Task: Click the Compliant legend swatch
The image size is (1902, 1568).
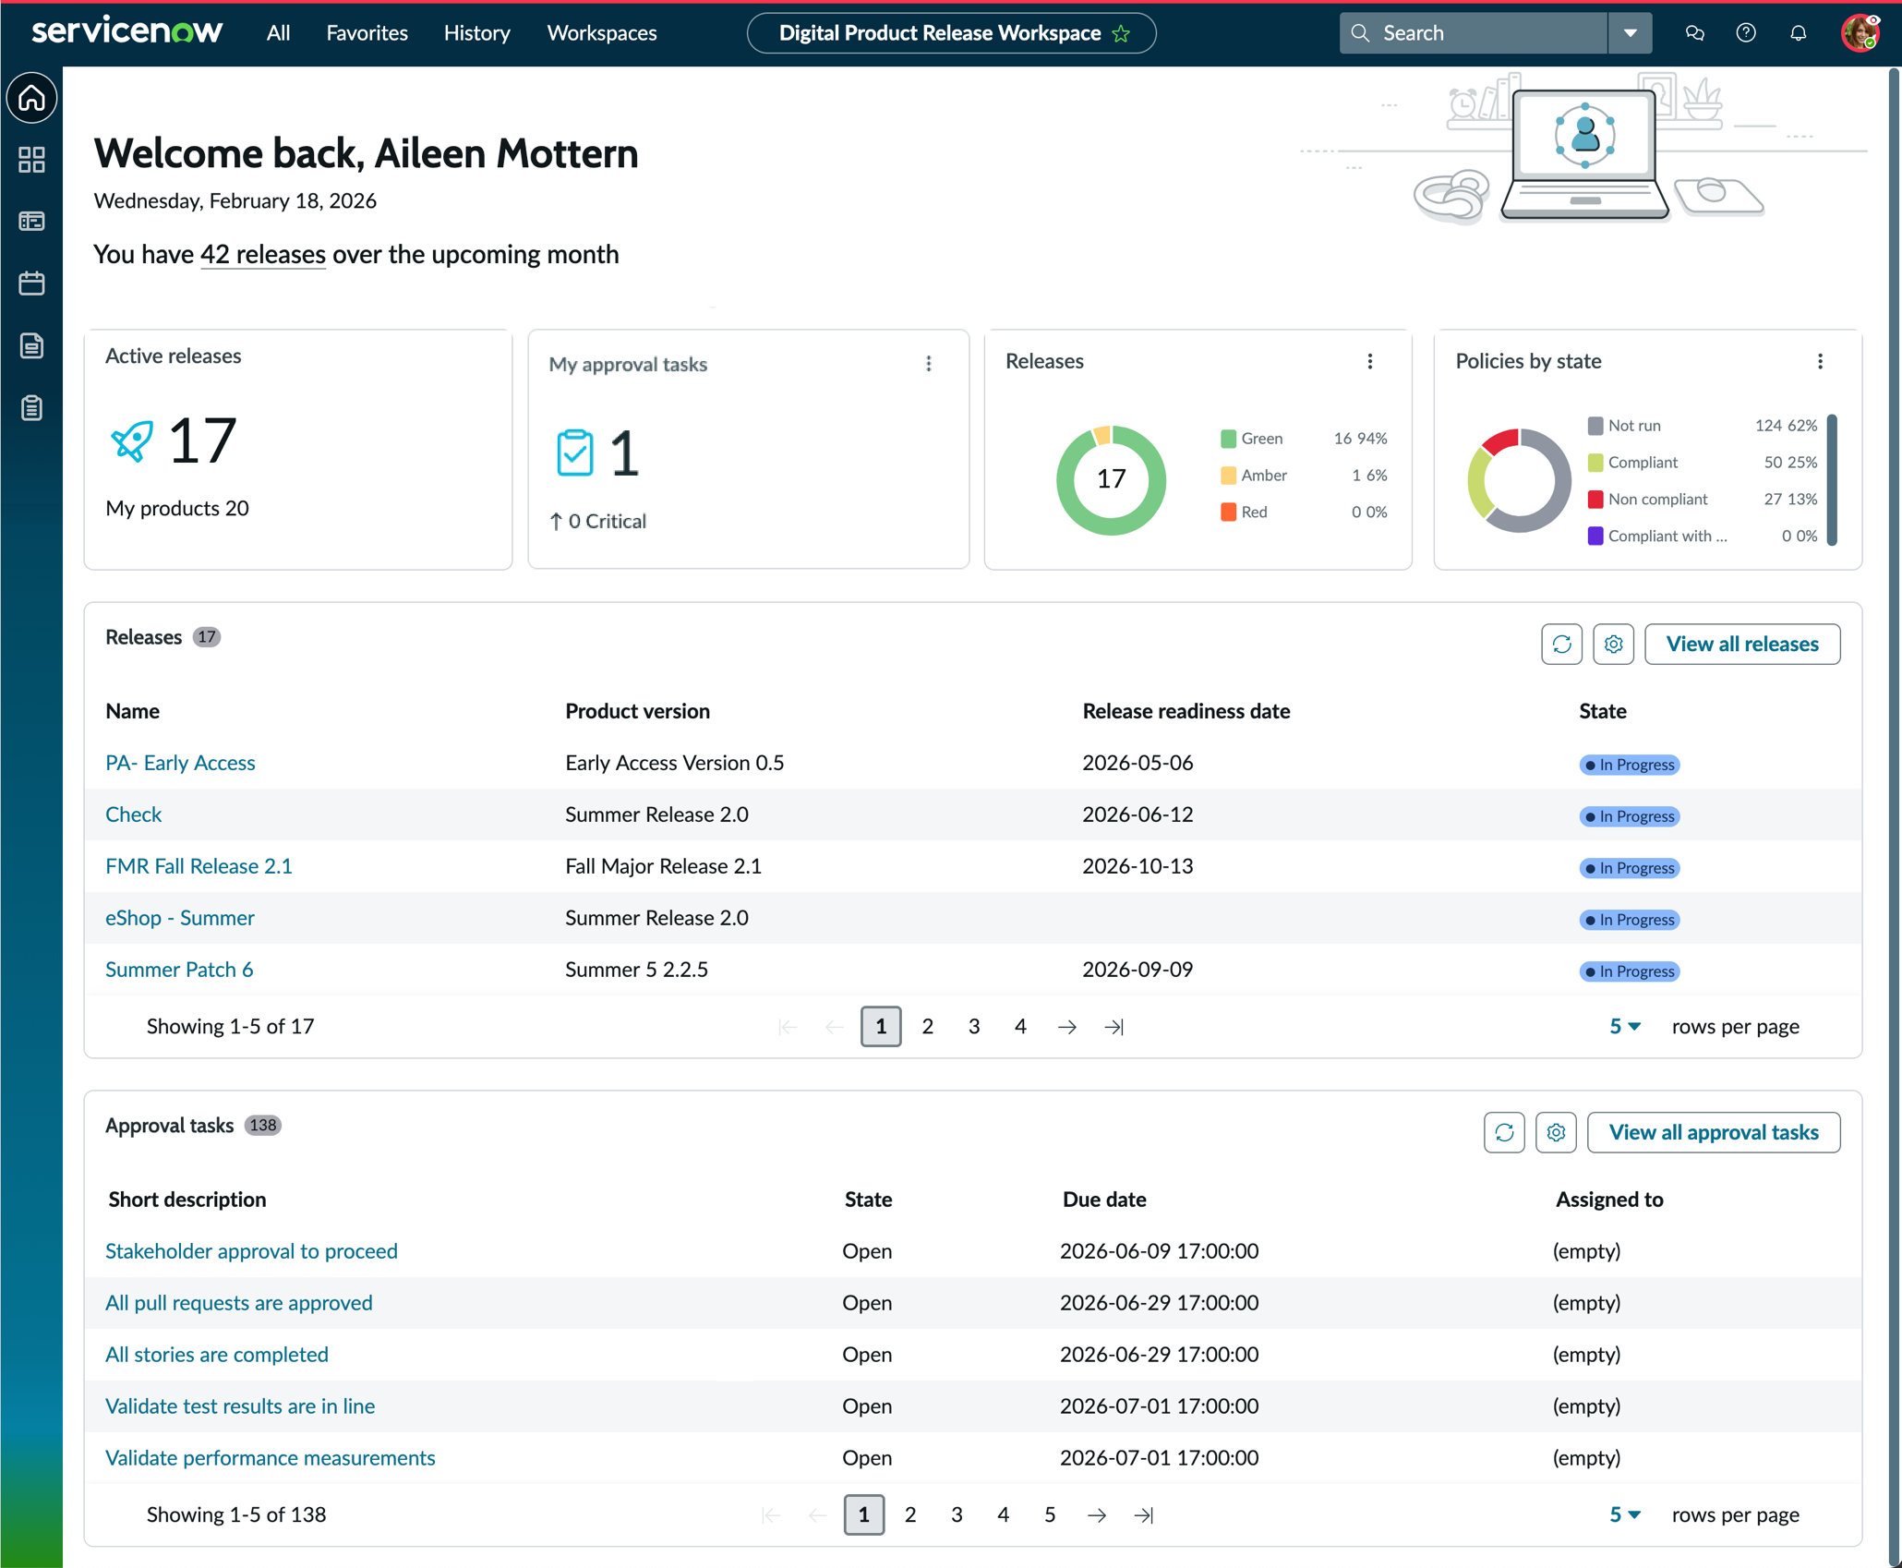Action: coord(1595,463)
